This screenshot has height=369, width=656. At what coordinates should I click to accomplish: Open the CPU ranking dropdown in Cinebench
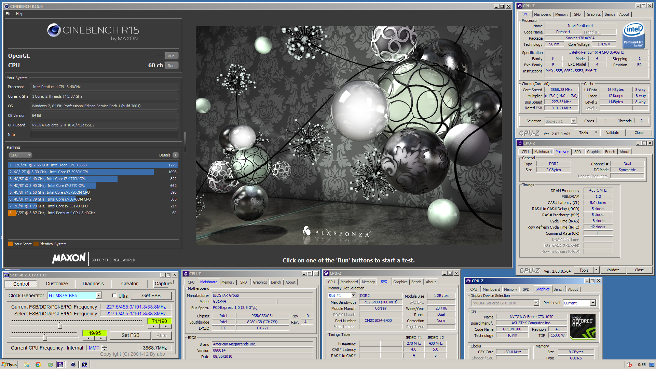click(x=20, y=155)
